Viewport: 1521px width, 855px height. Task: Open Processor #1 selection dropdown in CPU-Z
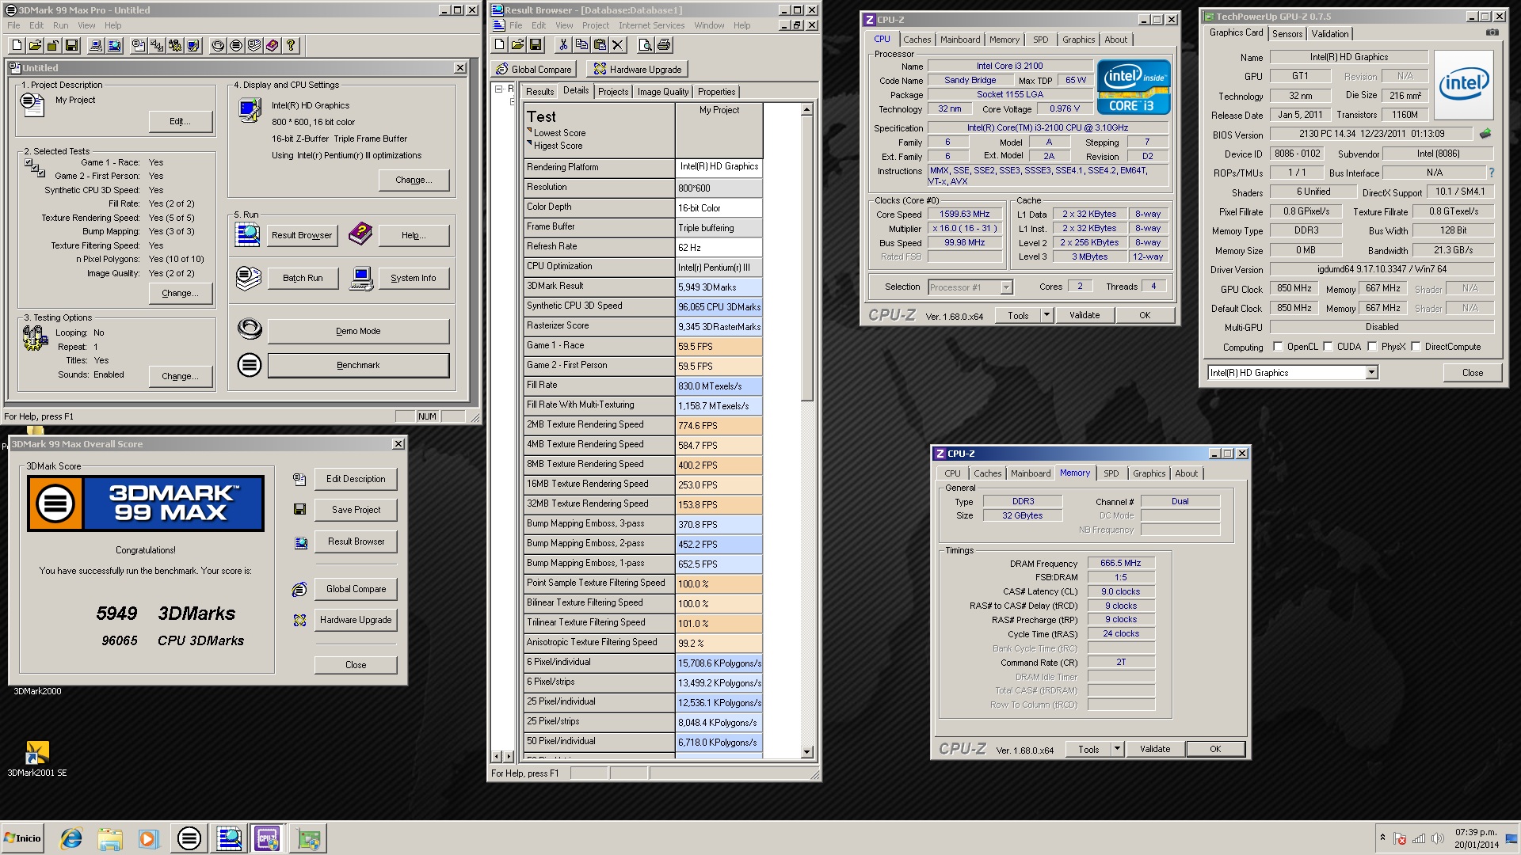pos(970,287)
